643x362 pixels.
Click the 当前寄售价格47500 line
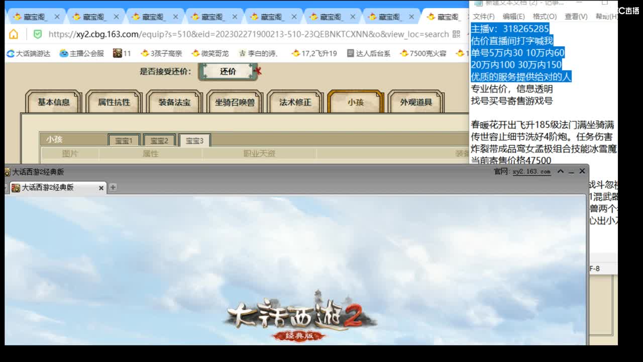point(511,161)
